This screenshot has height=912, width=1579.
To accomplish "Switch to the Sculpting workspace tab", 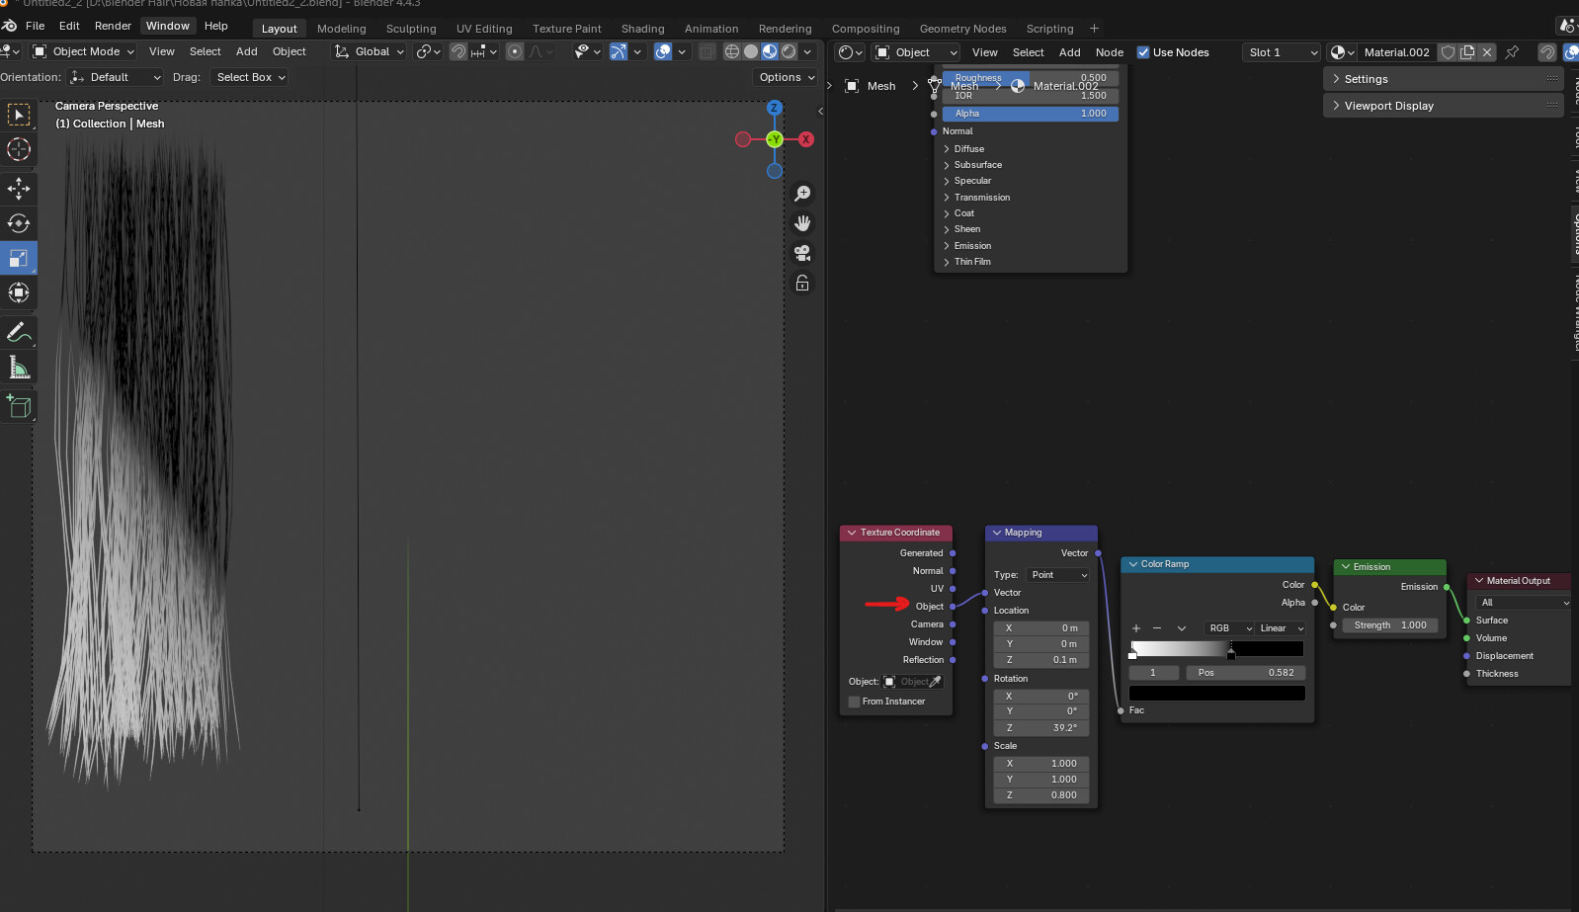I will (x=411, y=29).
